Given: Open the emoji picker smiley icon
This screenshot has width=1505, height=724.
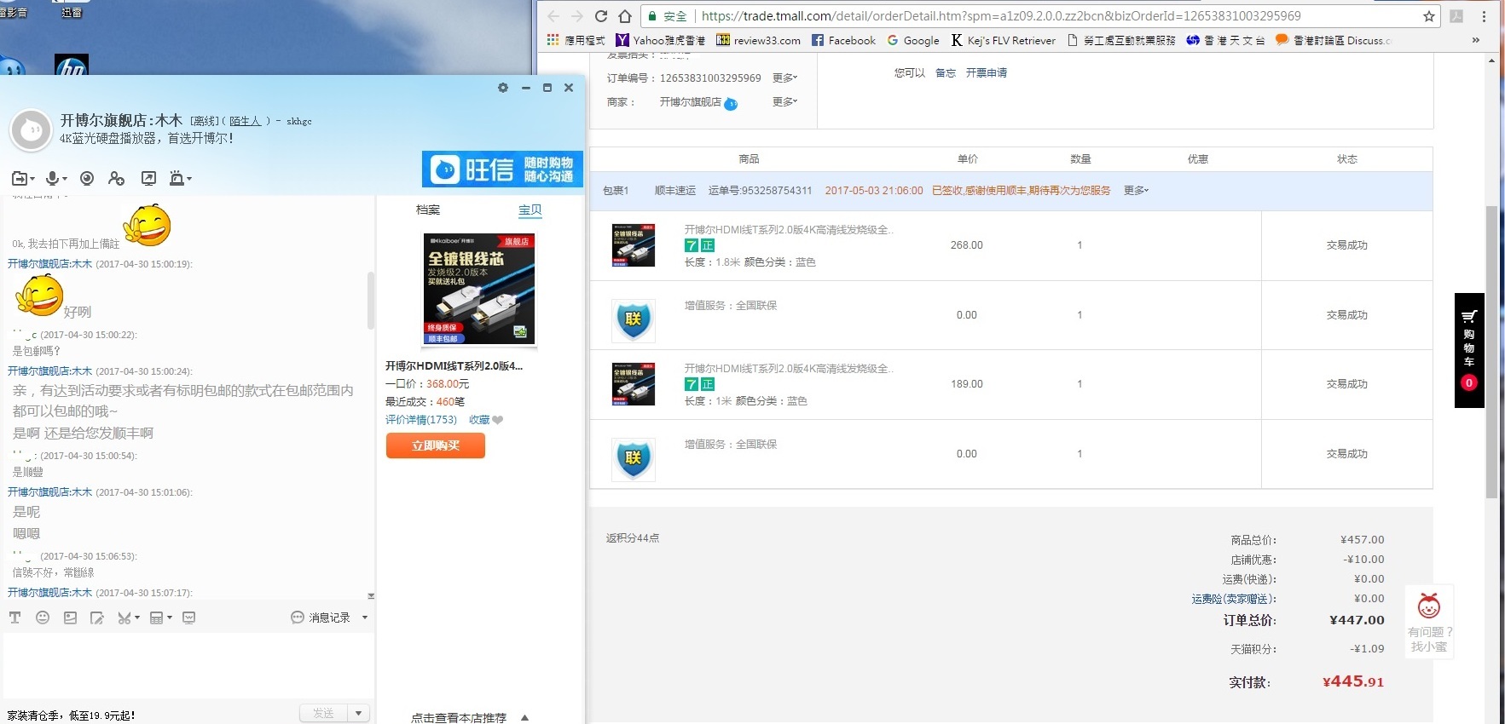Looking at the screenshot, I should click(x=43, y=618).
